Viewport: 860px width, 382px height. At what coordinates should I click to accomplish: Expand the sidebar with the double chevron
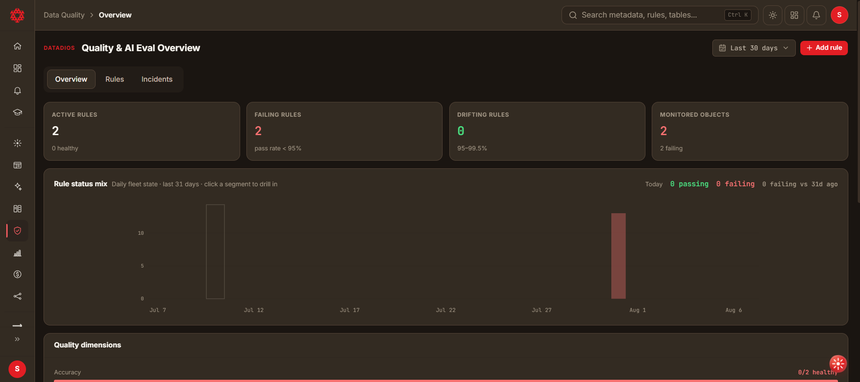click(x=18, y=339)
